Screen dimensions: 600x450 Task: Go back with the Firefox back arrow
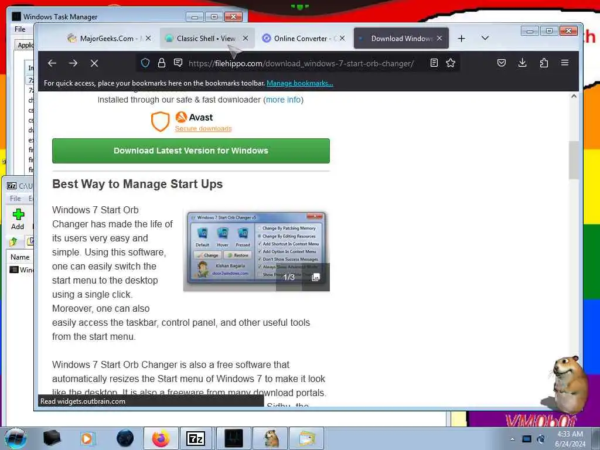[x=52, y=63]
